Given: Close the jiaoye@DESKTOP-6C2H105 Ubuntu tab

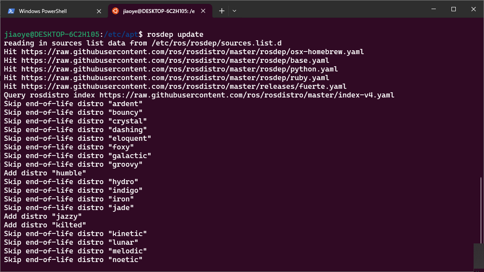Looking at the screenshot, I should pos(204,11).
